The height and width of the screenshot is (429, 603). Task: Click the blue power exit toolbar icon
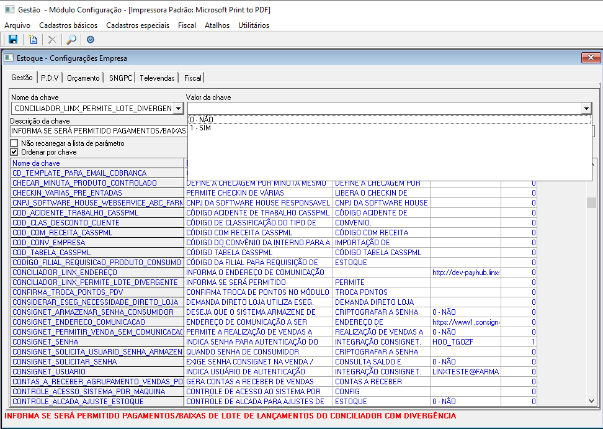pos(91,40)
